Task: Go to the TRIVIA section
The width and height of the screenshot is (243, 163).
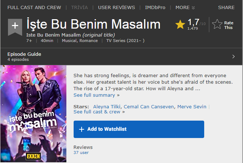Action: [x=79, y=7]
